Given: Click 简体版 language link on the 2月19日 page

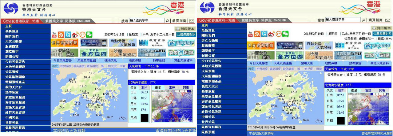Looking at the screenshot, I should (266, 20).
